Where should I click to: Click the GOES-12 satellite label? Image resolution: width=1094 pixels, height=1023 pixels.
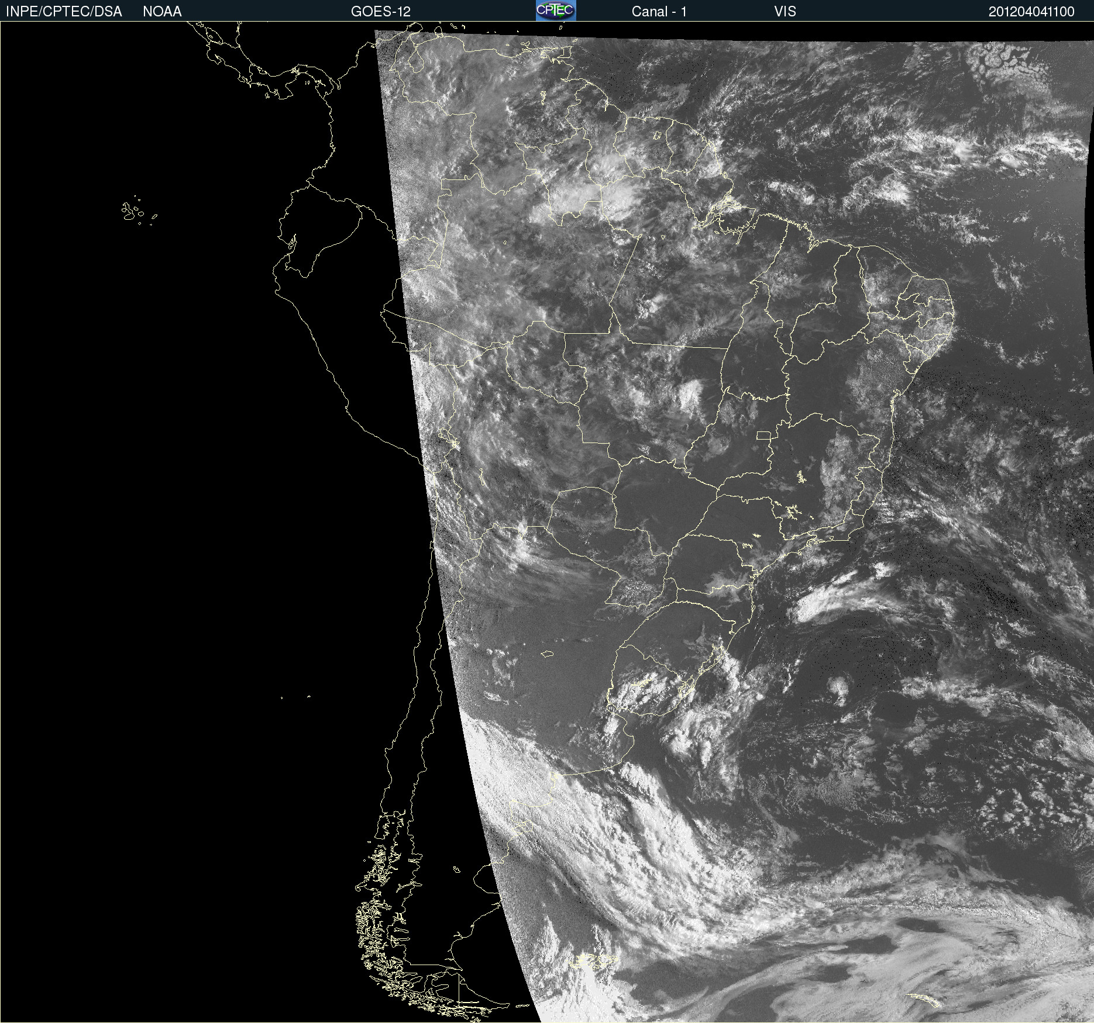pos(381,12)
